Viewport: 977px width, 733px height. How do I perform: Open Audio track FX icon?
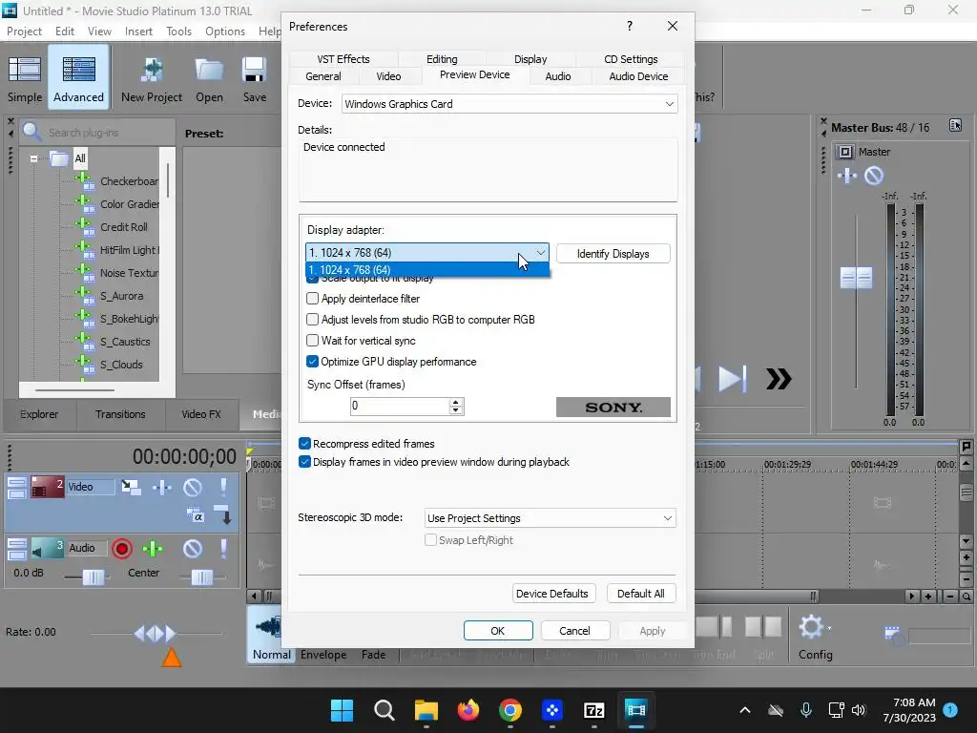[153, 549]
